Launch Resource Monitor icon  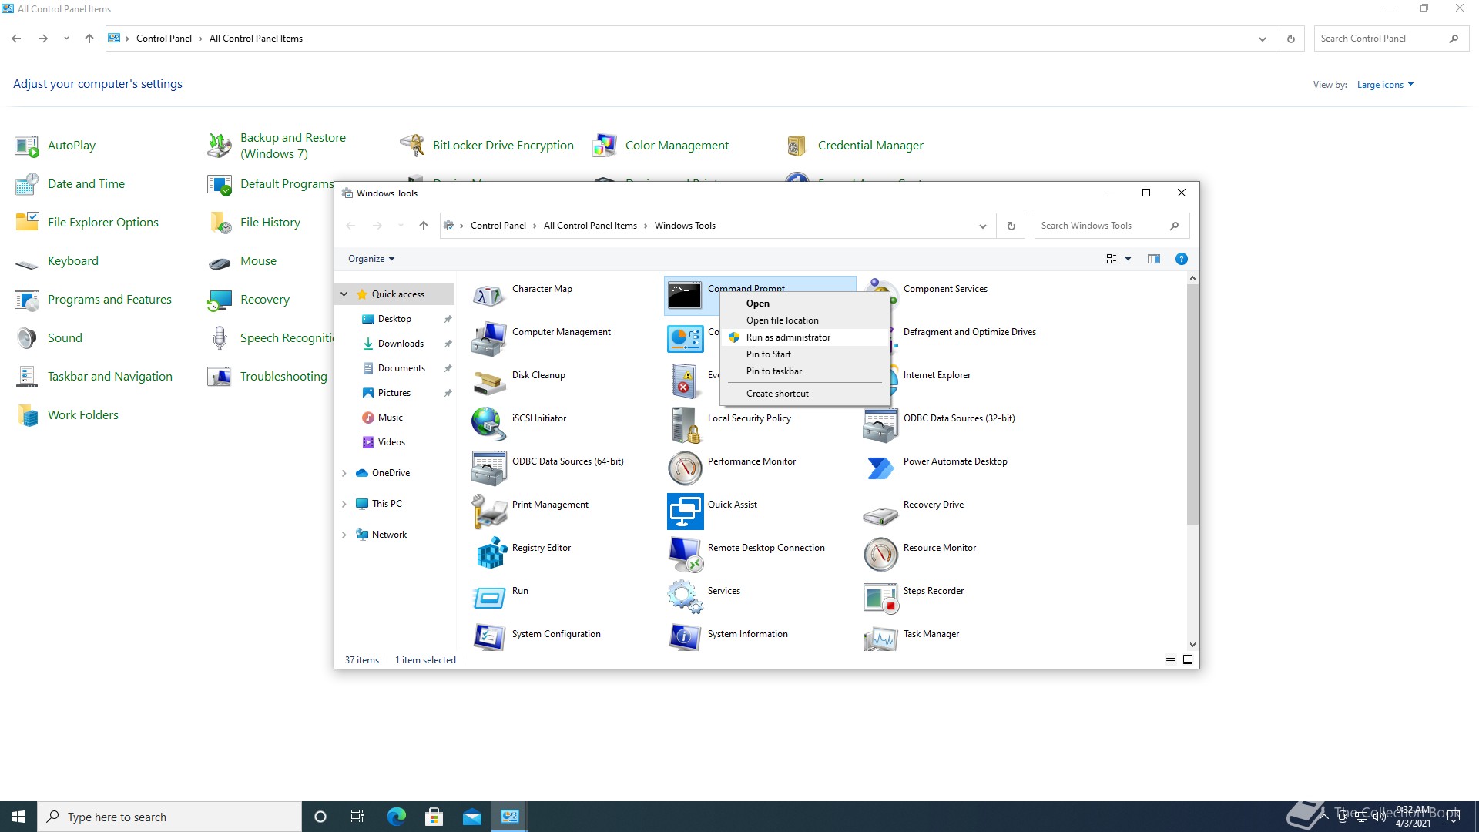(x=880, y=554)
